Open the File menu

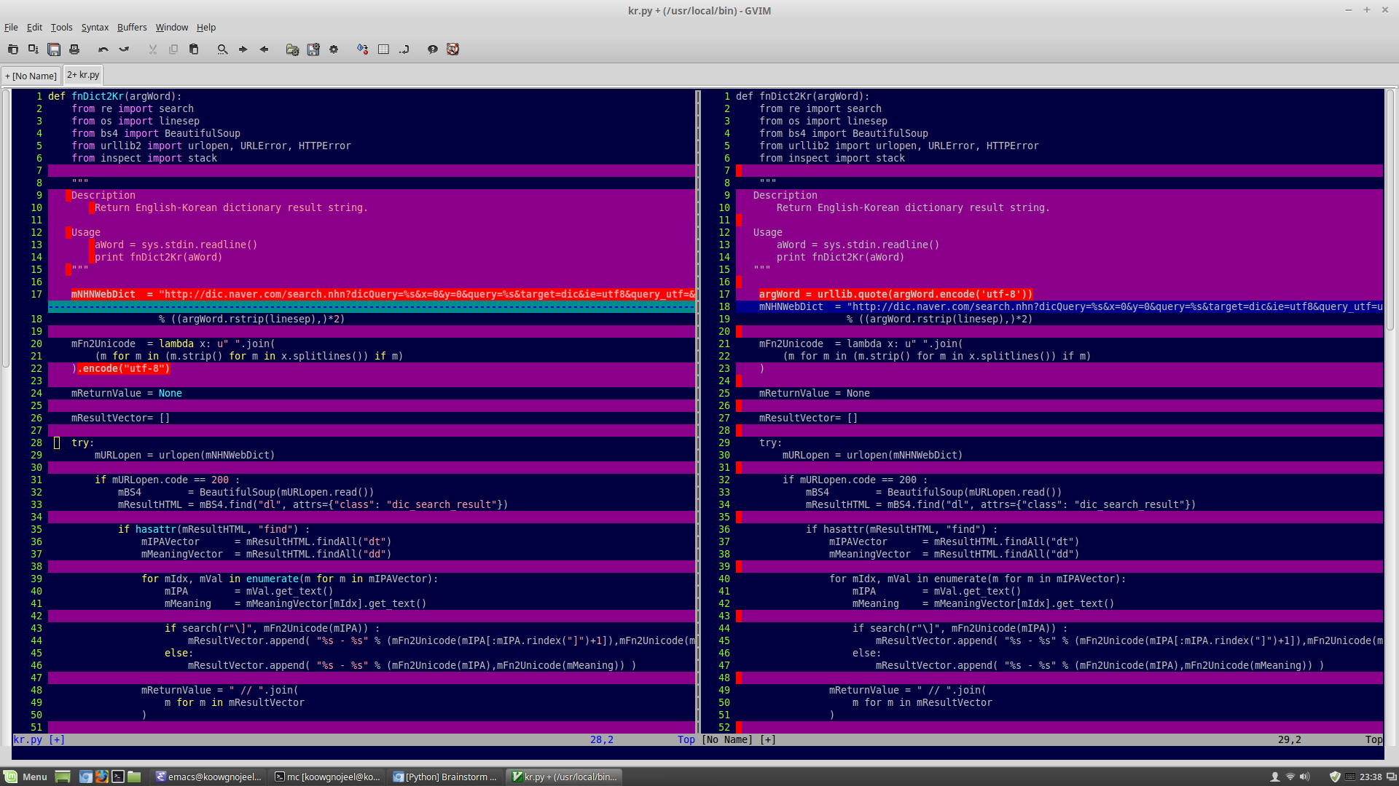coord(11,27)
